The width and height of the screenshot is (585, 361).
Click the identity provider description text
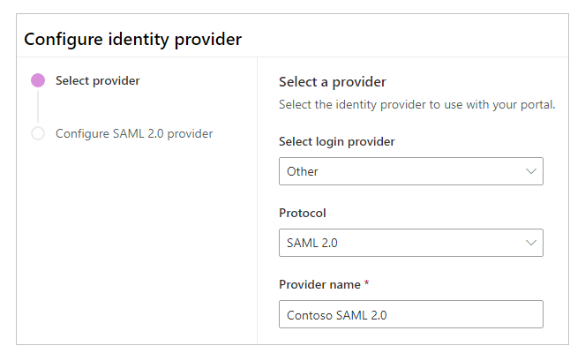[x=416, y=105]
